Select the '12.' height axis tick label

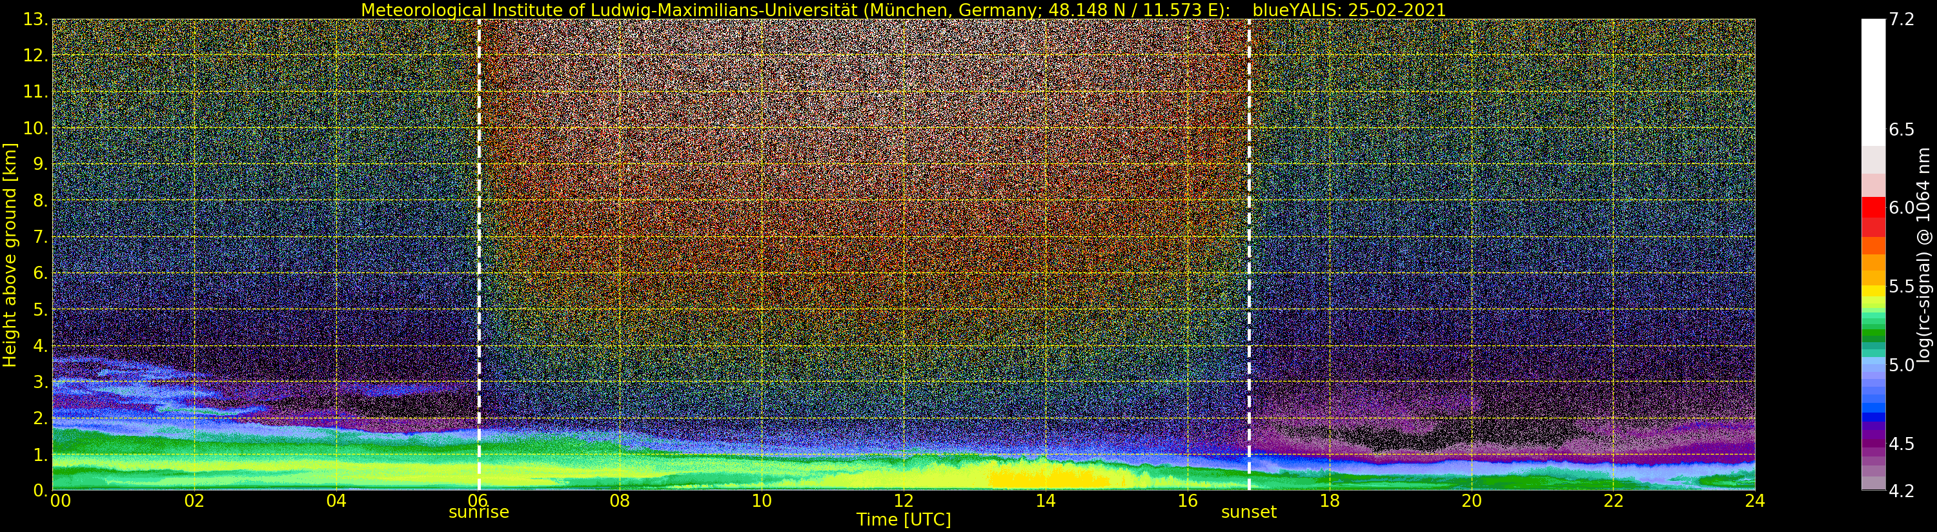tap(36, 56)
